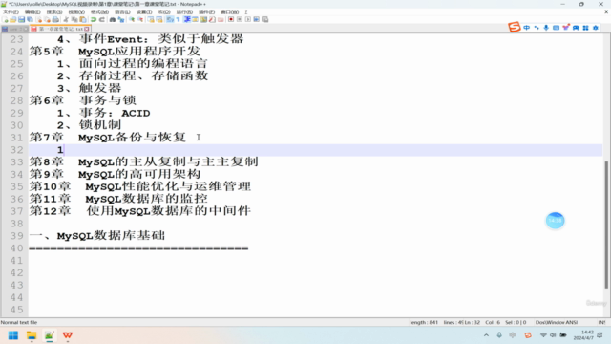Screen dimensions: 611x344
Task: Undo the last edit via toolbar
Action: point(94,19)
